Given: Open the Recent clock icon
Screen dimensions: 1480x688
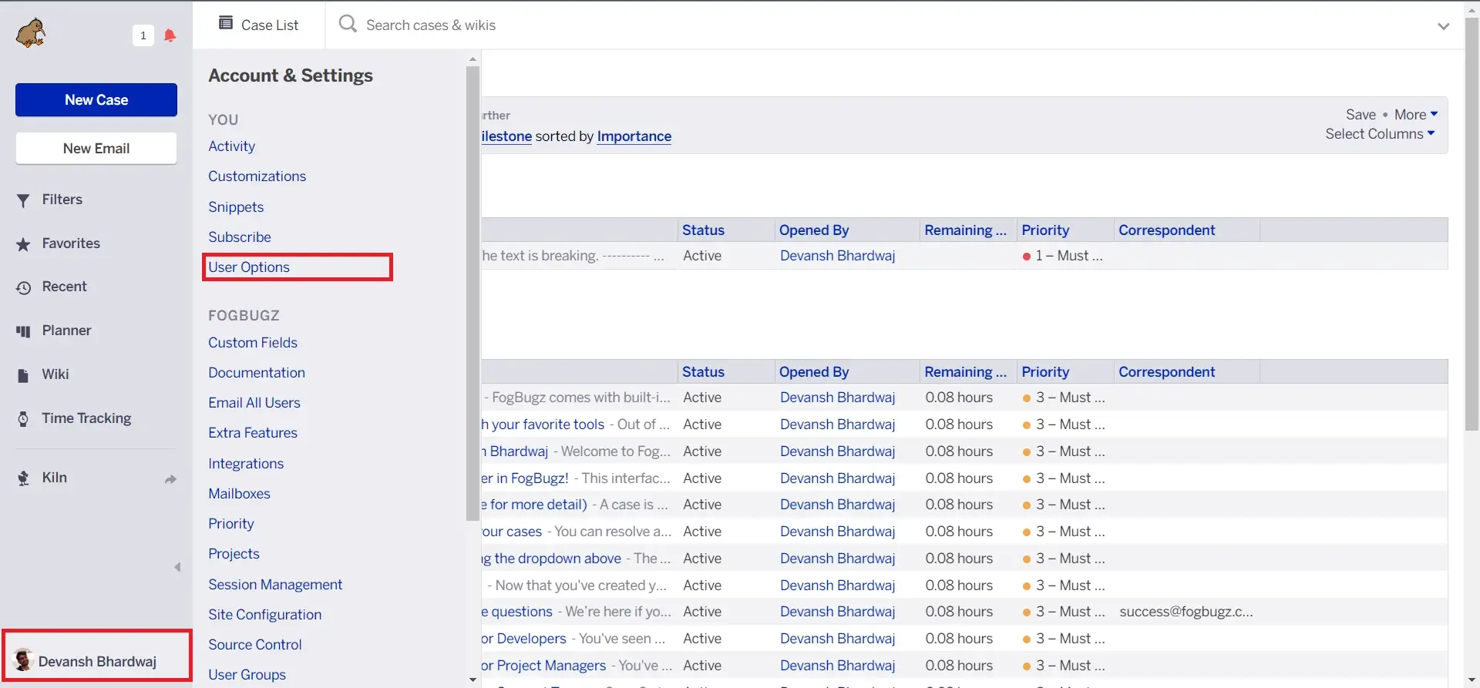Looking at the screenshot, I should point(23,287).
